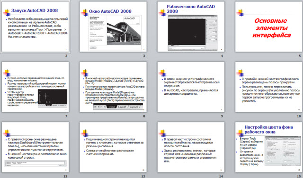Select slide 15 'Настройка цвета фона рабочего окна'
The image size is (303, 178).
point(269,147)
